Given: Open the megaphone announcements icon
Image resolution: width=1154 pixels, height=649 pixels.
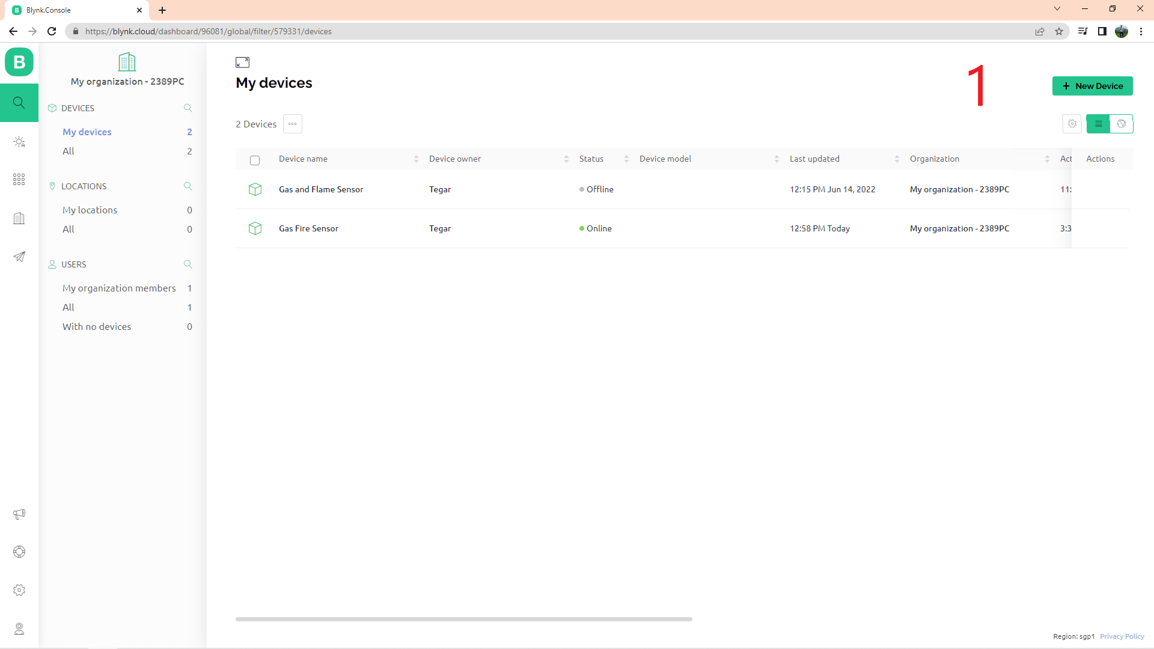Looking at the screenshot, I should tap(19, 514).
